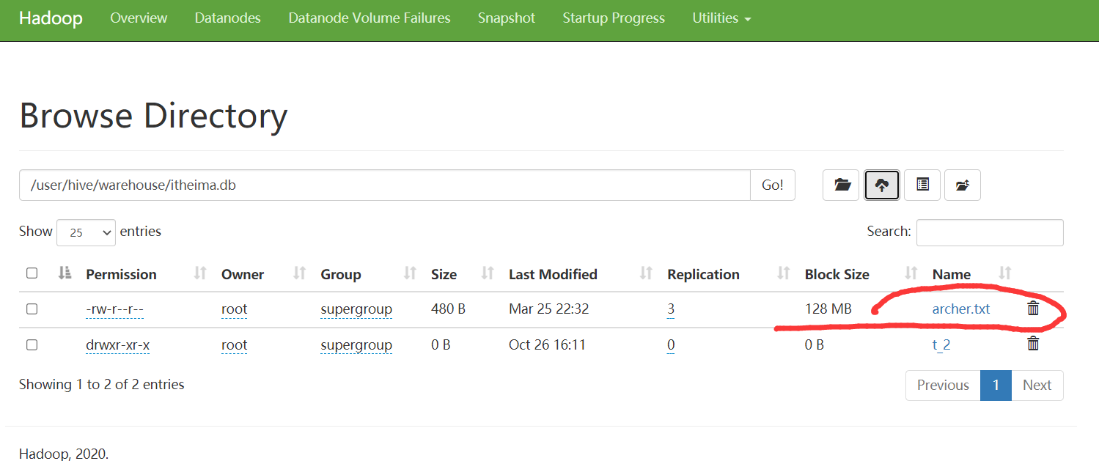Open the Create Directory folder icon
This screenshot has height=461, width=1099.
coord(842,185)
